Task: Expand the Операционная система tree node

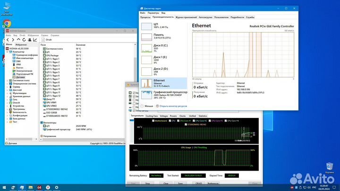Action: pyautogui.click(x=7, y=83)
